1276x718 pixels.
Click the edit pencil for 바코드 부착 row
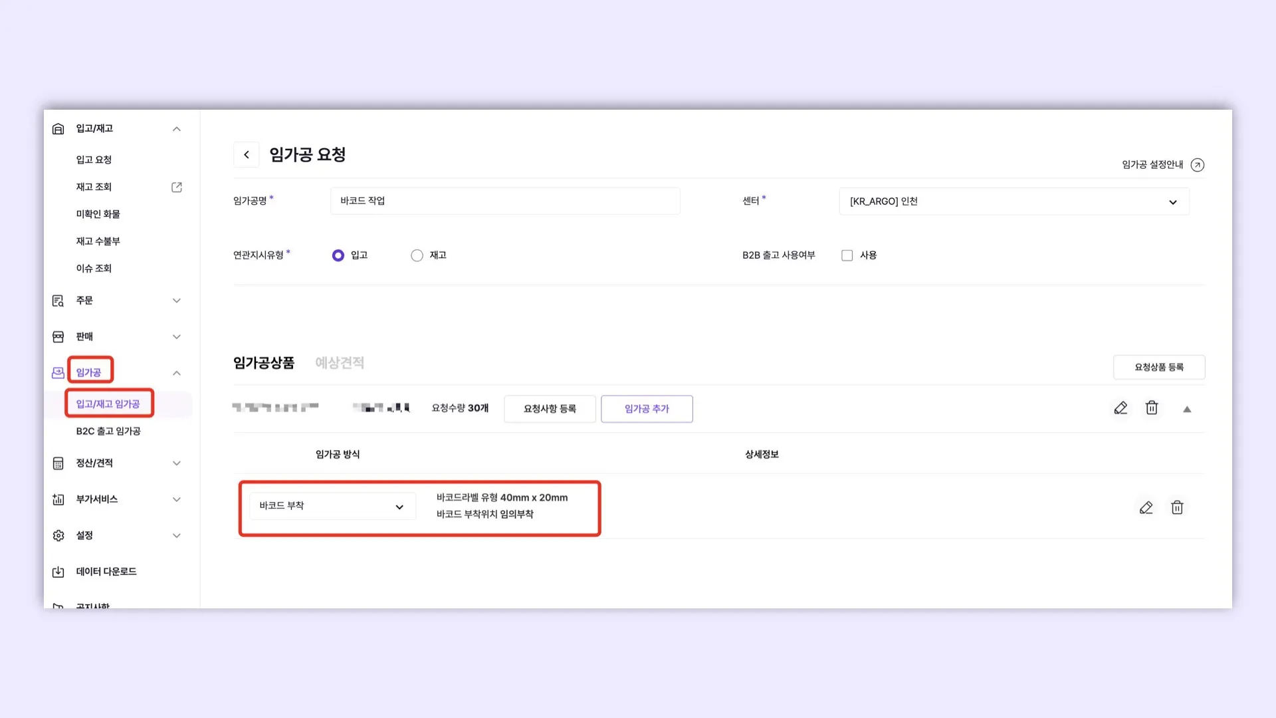click(x=1146, y=508)
